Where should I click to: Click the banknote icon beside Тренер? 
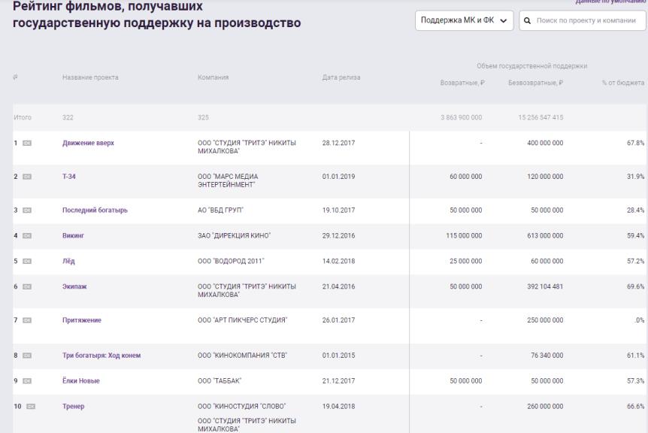pos(31,407)
